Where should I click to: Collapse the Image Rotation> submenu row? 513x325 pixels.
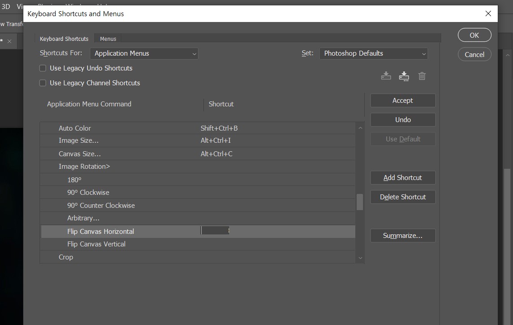[x=197, y=167]
